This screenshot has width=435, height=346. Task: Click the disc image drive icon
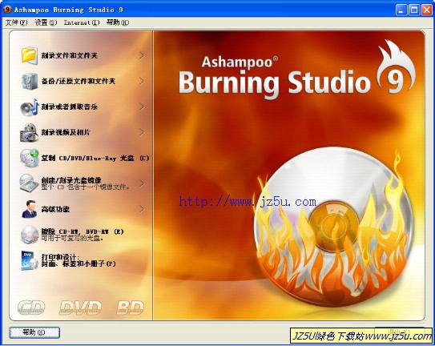point(29,183)
